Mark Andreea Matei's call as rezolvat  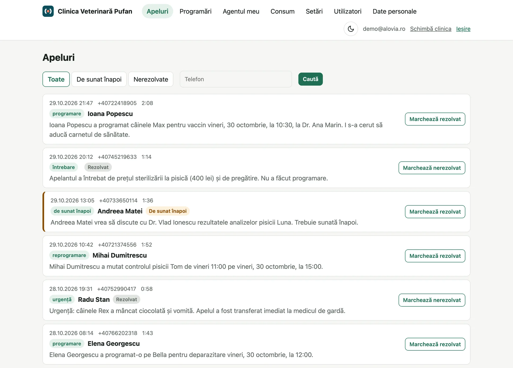tap(435, 212)
